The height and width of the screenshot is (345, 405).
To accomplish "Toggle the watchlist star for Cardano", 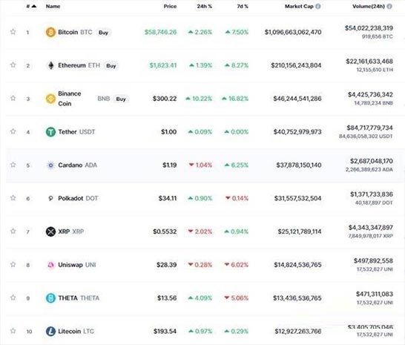I will [13, 165].
